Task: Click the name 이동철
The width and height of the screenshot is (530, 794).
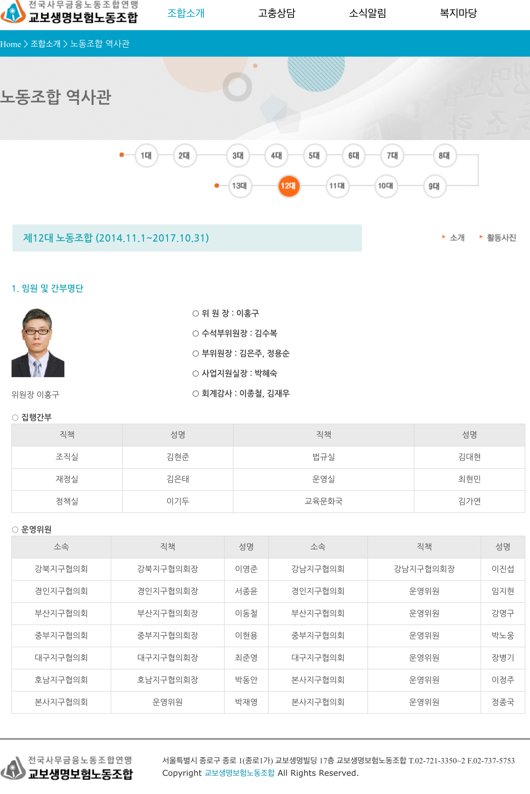Action: tap(246, 613)
